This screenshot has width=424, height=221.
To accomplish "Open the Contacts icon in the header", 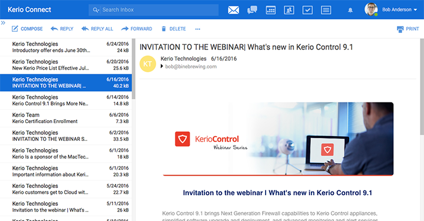I will [x=289, y=10].
